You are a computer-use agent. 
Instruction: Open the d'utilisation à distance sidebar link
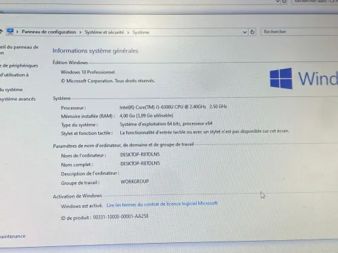(14, 75)
